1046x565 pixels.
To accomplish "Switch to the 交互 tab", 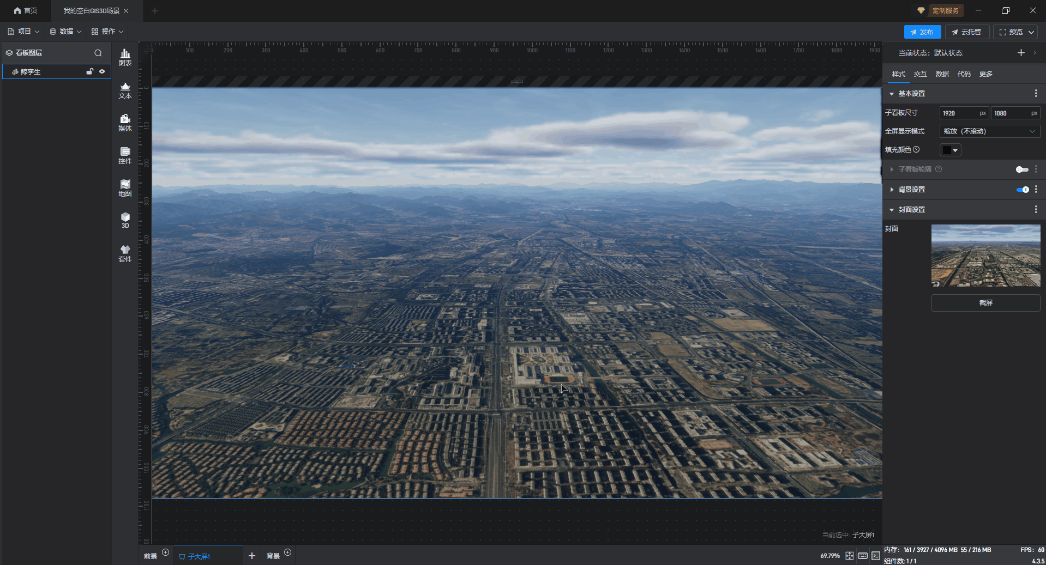I will click(x=920, y=74).
